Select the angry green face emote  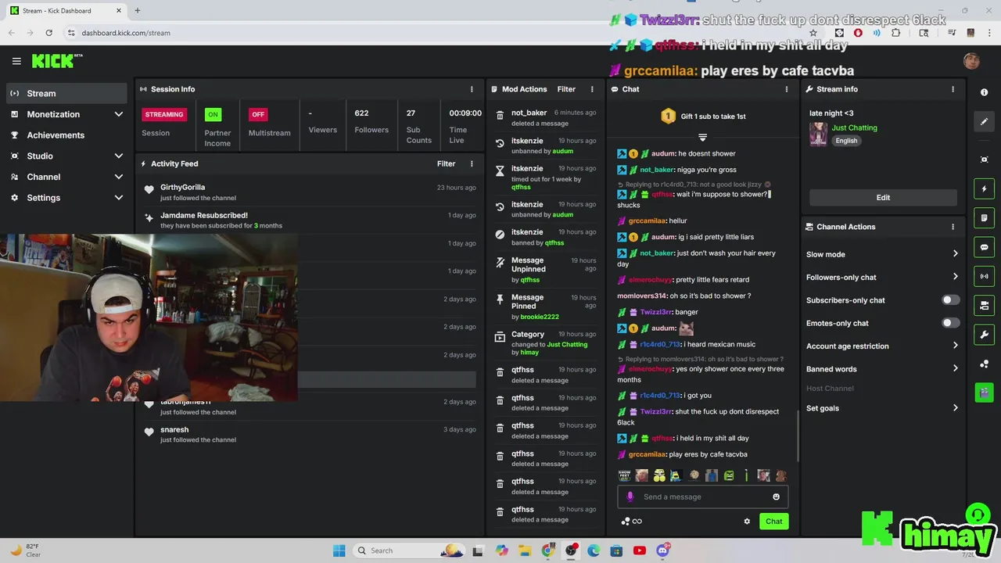729,475
